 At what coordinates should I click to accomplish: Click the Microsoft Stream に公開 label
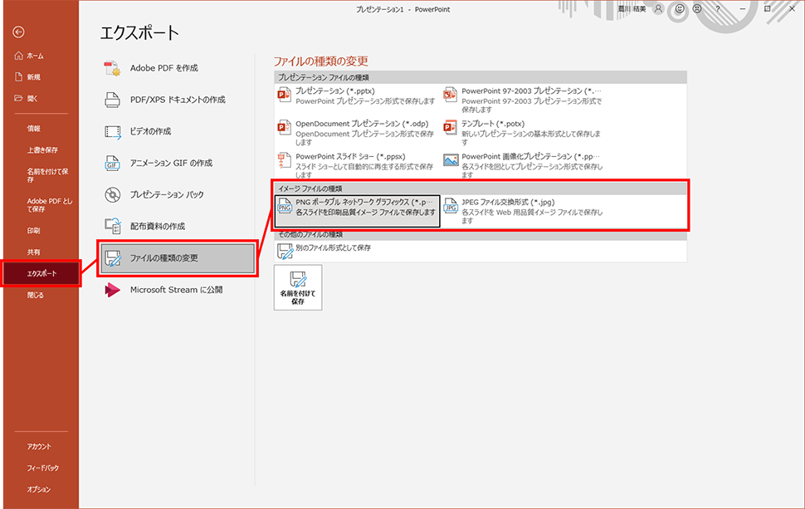pyautogui.click(x=176, y=290)
